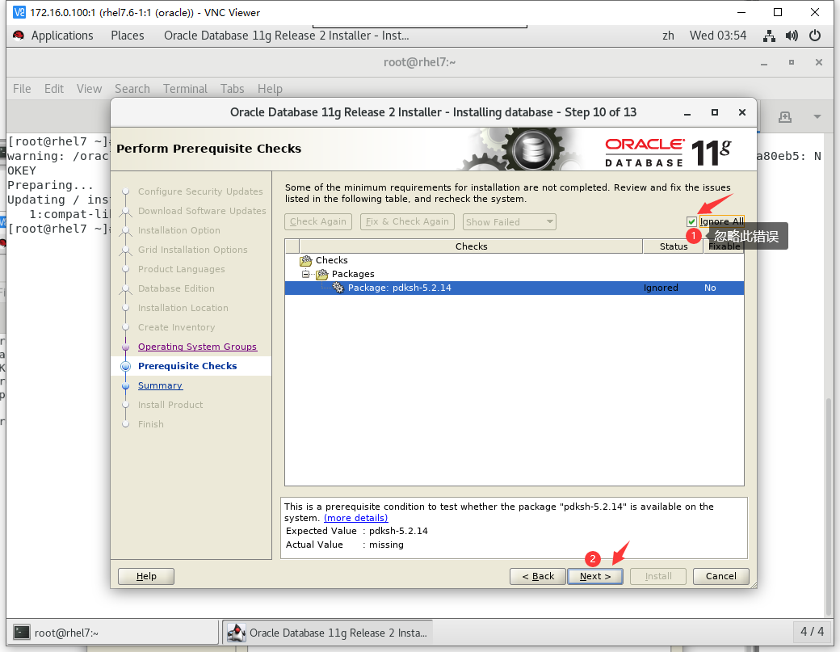Image resolution: width=840 pixels, height=652 pixels.
Task: Click the grayed-out Install button
Action: pyautogui.click(x=658, y=576)
